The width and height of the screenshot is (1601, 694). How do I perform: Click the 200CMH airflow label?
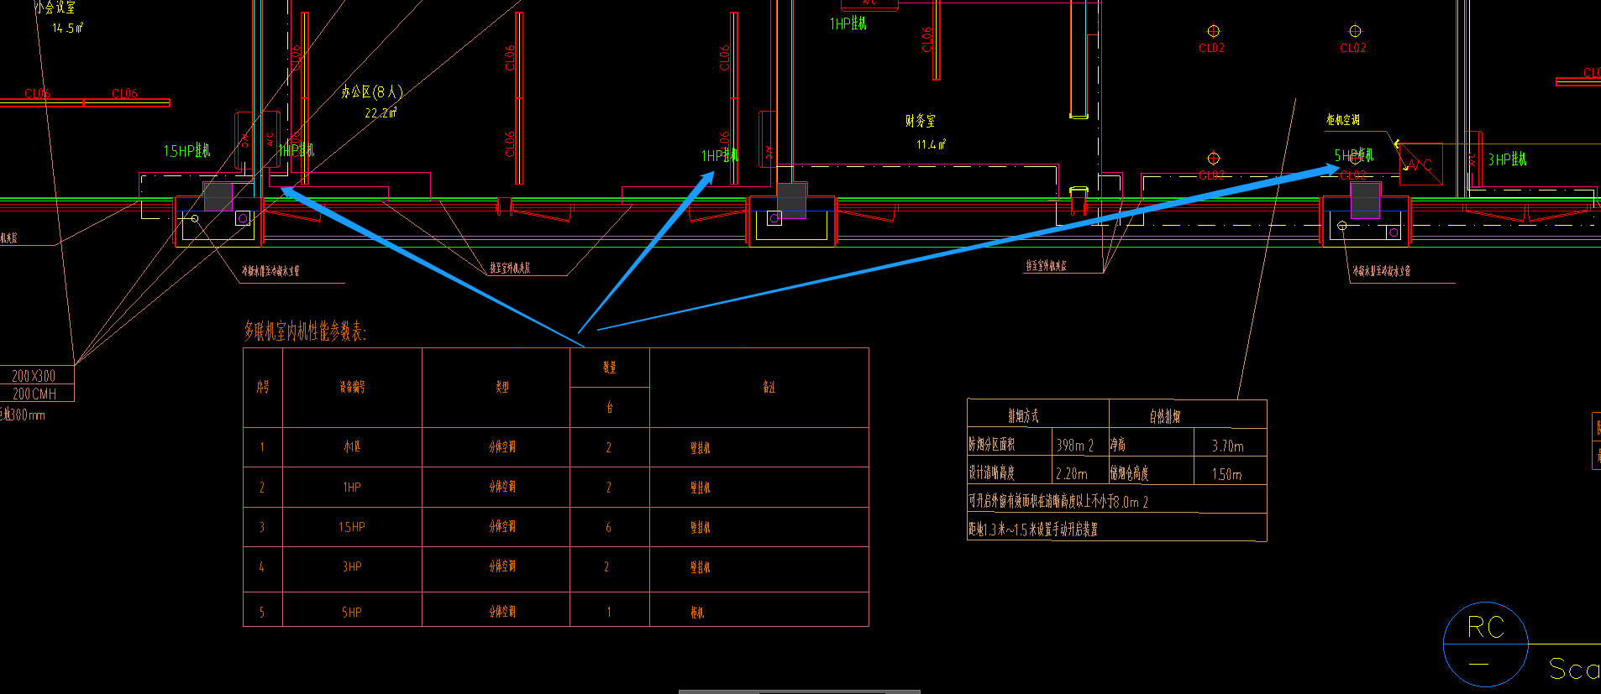point(34,394)
